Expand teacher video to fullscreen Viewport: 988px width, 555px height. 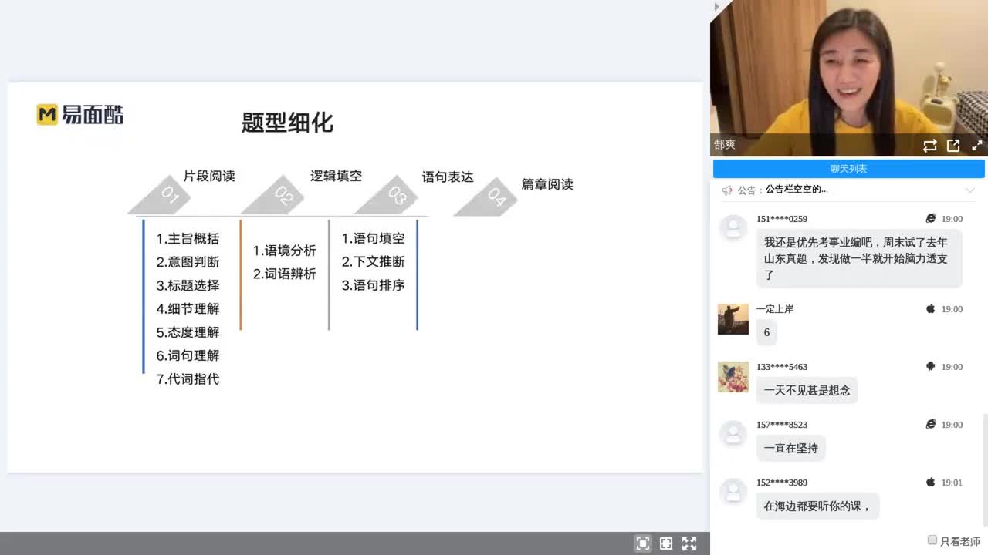976,145
